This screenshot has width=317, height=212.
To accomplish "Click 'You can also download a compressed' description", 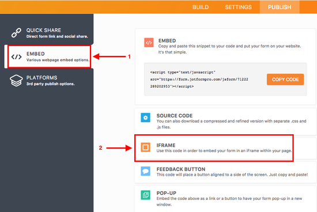I will 231,124.
